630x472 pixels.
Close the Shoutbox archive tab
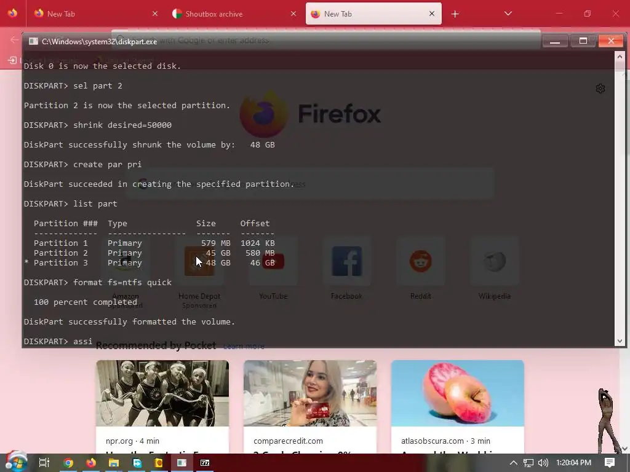click(x=293, y=14)
